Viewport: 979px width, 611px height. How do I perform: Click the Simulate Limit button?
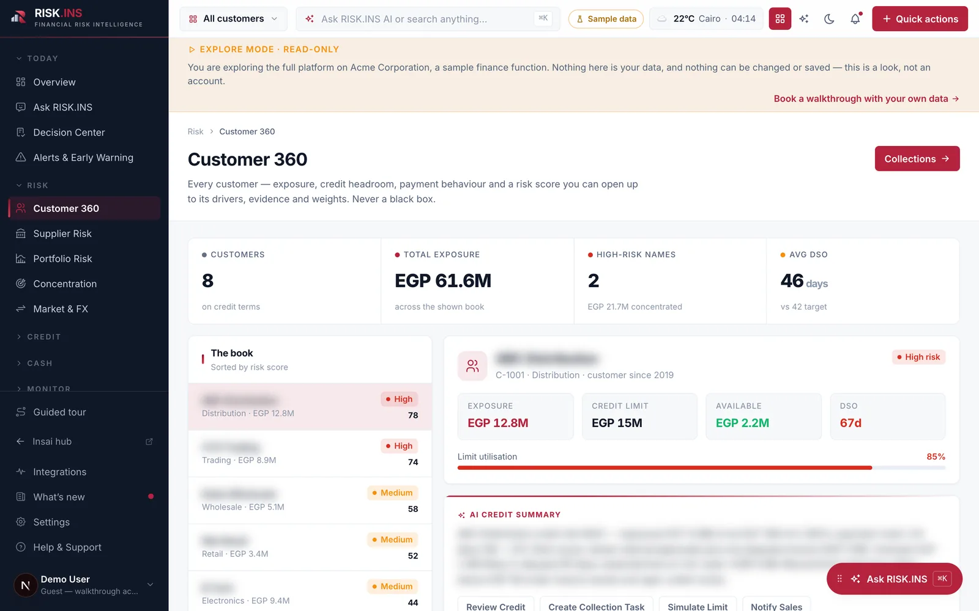click(698, 606)
